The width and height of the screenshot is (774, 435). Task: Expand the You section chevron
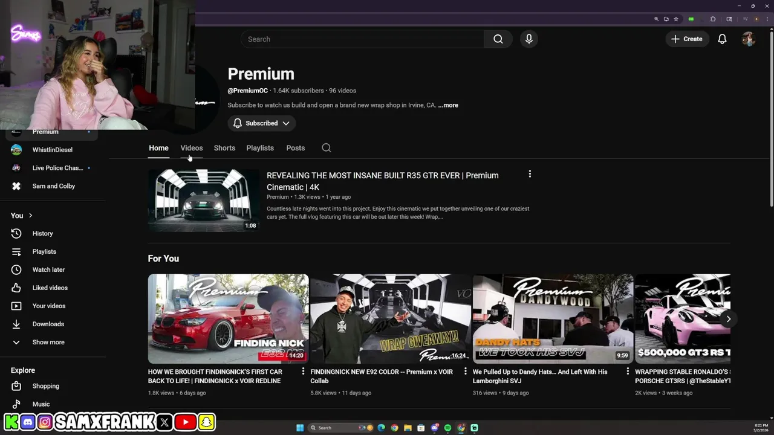tap(30, 216)
